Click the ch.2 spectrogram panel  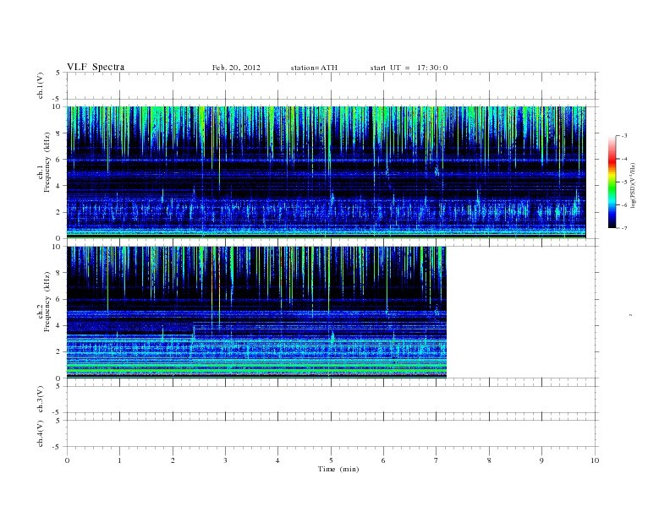[x=256, y=313]
